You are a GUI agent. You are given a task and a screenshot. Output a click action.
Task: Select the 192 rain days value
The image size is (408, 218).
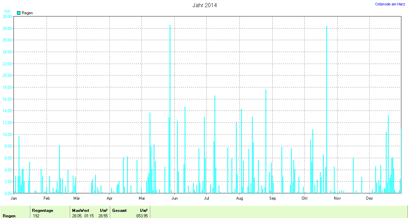click(36, 216)
